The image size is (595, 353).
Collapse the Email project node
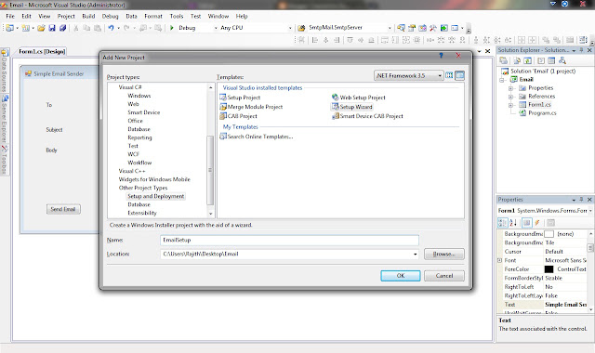[502, 80]
